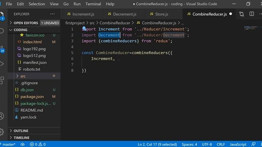
Task: Open the Selection menu
Action: point(37,4)
